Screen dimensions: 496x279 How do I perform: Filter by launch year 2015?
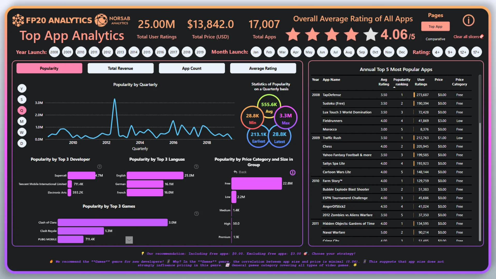pyautogui.click(x=147, y=52)
